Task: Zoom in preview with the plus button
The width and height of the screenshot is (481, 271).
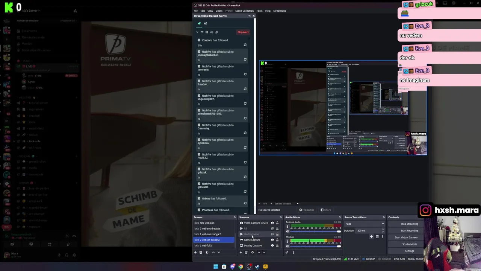Action: pos(271,204)
